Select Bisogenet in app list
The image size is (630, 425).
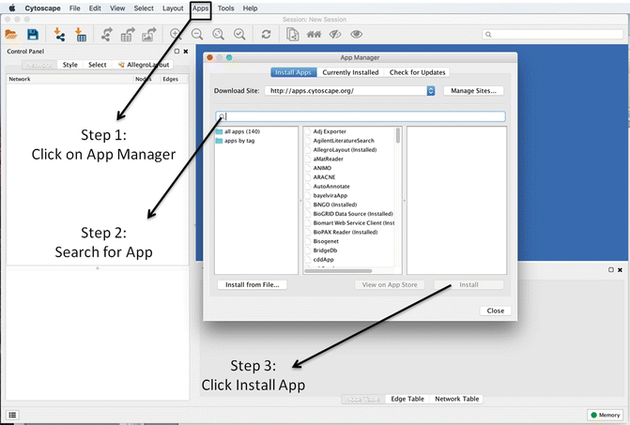[326, 242]
